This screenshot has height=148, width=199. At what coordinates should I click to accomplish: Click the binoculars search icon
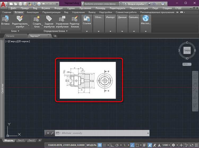tap(121, 4)
